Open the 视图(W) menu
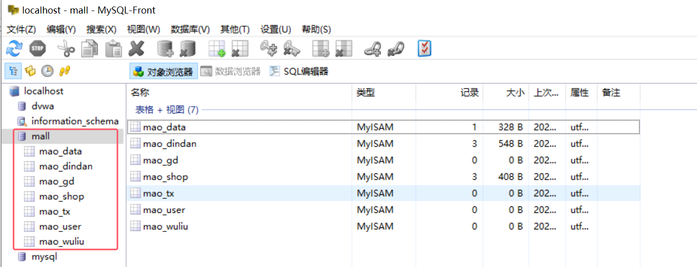 click(144, 29)
